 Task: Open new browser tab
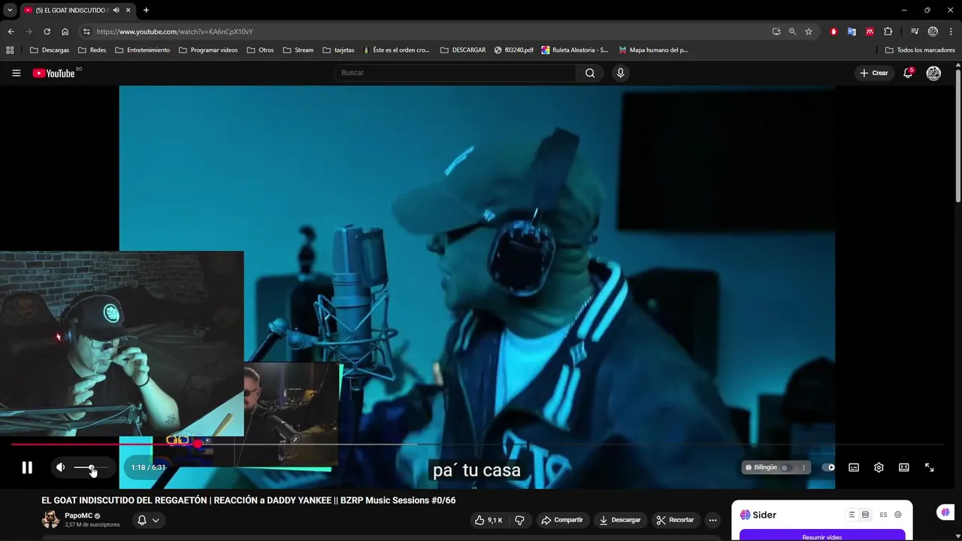tap(146, 10)
